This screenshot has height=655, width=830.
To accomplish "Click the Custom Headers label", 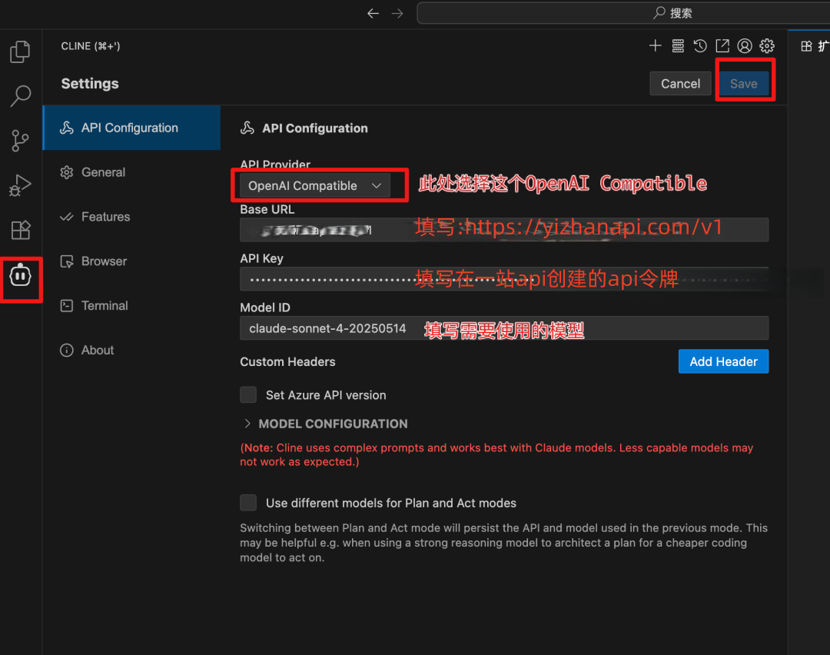I will [287, 361].
